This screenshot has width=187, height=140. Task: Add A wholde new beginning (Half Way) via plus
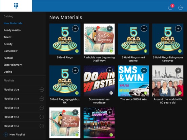pyautogui.click(x=110, y=28)
